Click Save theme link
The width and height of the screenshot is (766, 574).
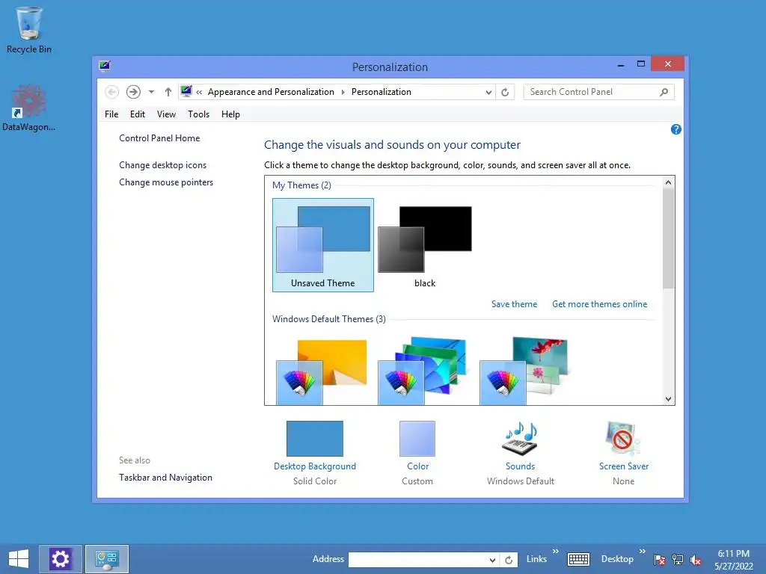514,304
